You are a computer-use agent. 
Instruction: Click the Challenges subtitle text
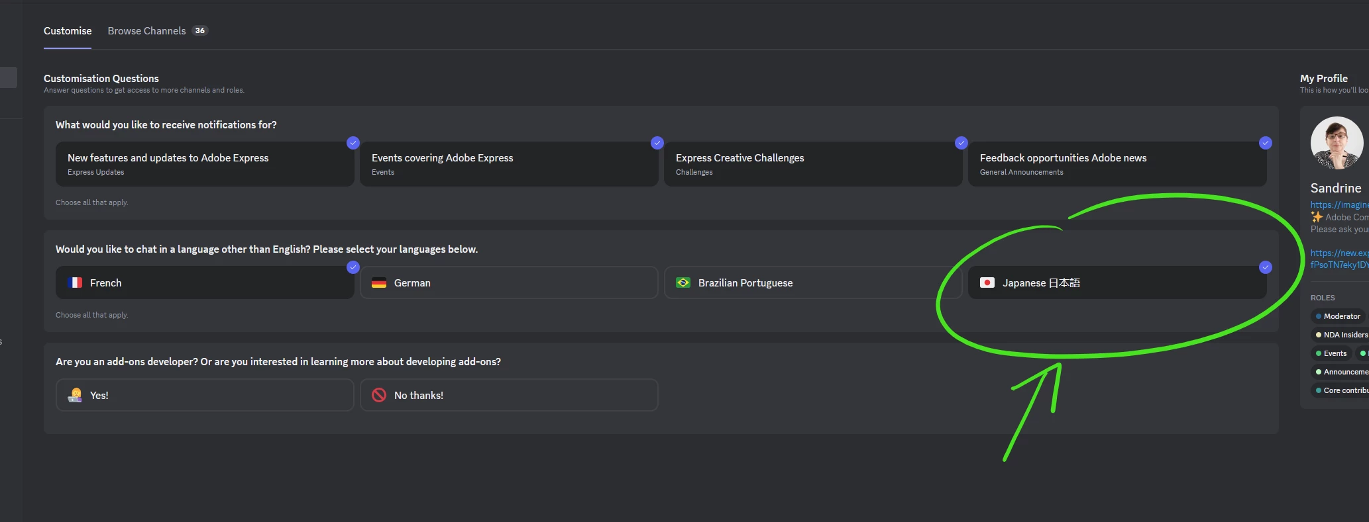tap(694, 172)
